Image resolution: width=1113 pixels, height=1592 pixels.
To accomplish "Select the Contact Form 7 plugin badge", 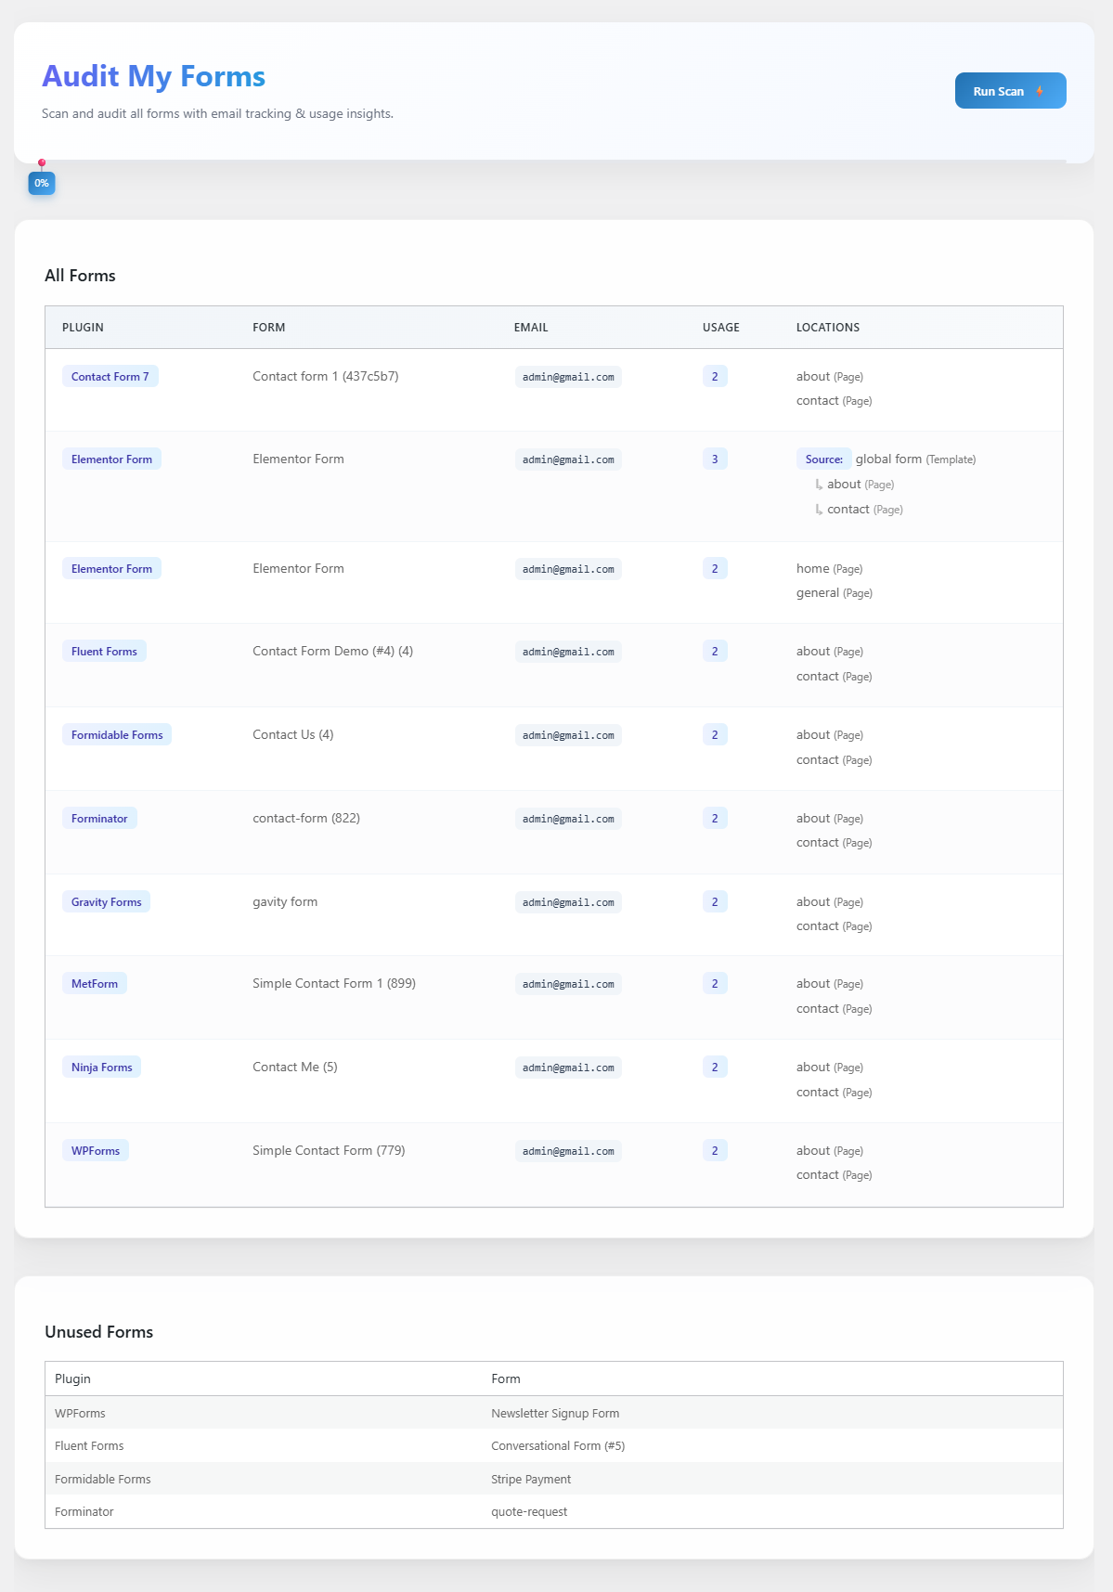I will pyautogui.click(x=110, y=376).
